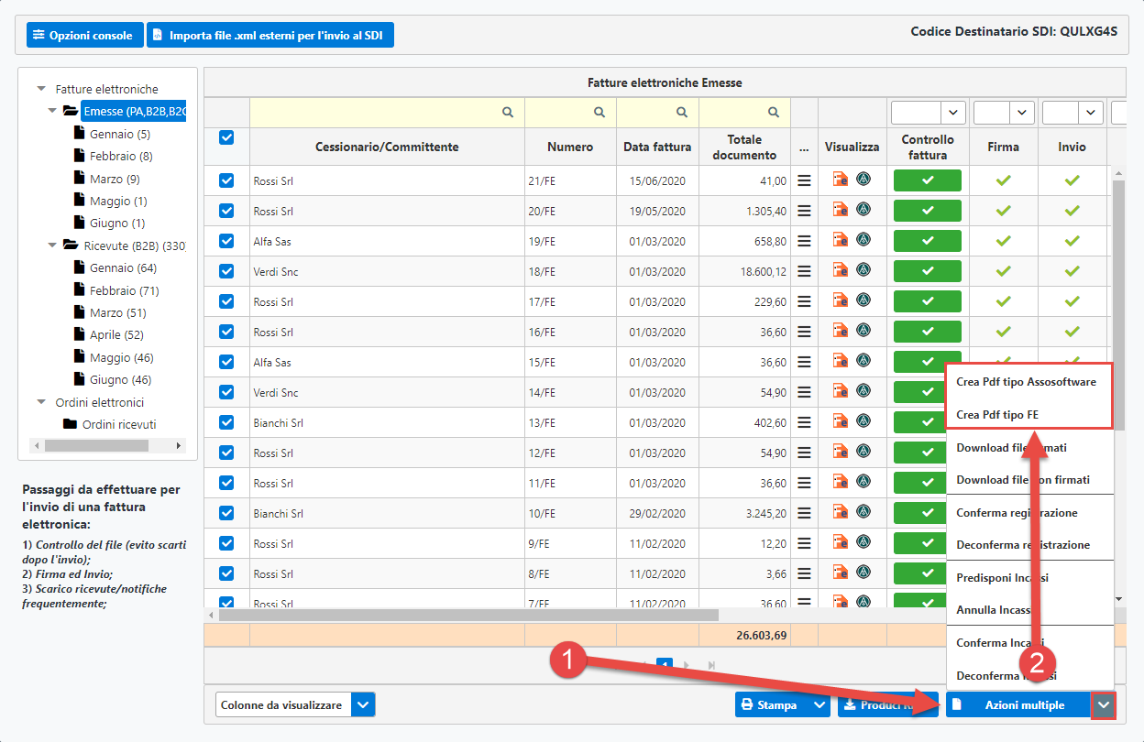1144x742 pixels.
Task: Click search icon in Numero filter field
Action: point(599,112)
